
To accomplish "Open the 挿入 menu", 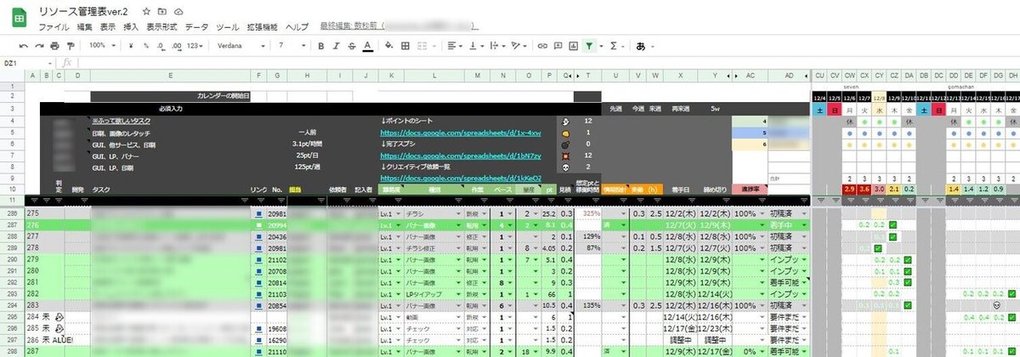I will click(131, 27).
